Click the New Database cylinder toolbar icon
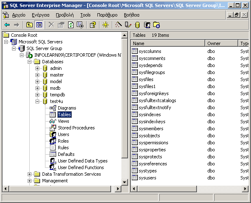 click(x=137, y=25)
